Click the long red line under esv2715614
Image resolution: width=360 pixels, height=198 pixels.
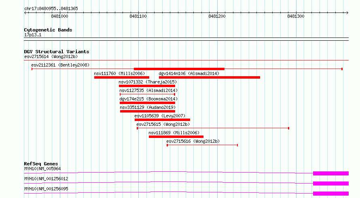click(x=186, y=60)
